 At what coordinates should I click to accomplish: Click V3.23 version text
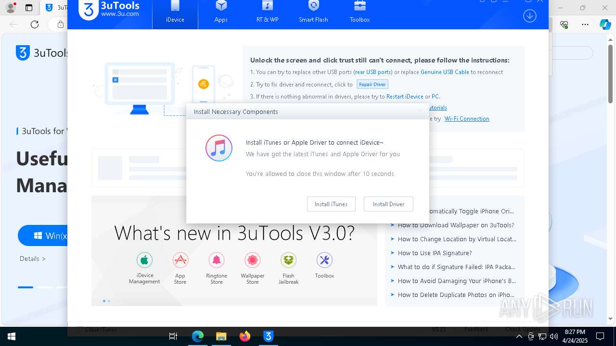(x=438, y=330)
